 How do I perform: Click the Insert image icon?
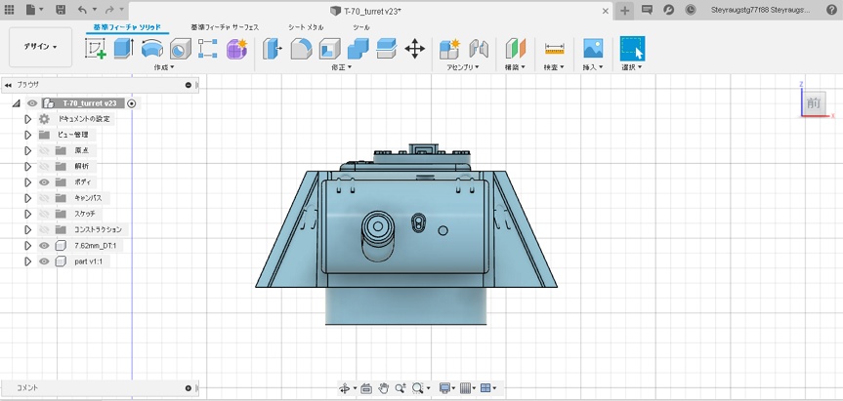(x=592, y=49)
